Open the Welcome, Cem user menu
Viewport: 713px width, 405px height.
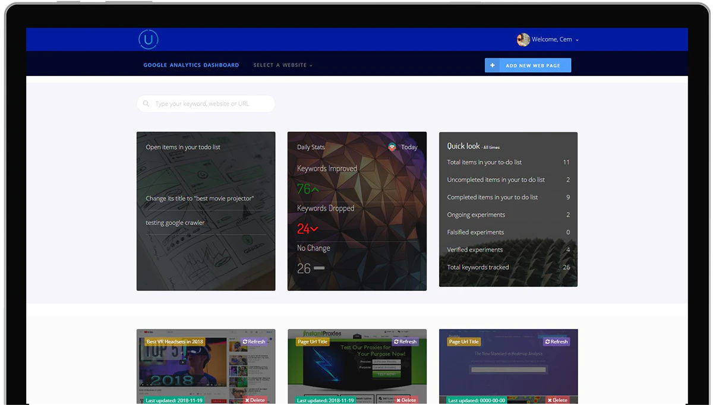point(555,40)
